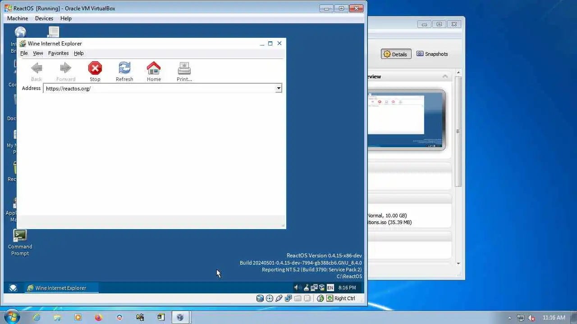Screen dimensions: 577x324
Task: Select Wine Internet Explorer in the ReactOS taskbar
Action: pos(61,288)
